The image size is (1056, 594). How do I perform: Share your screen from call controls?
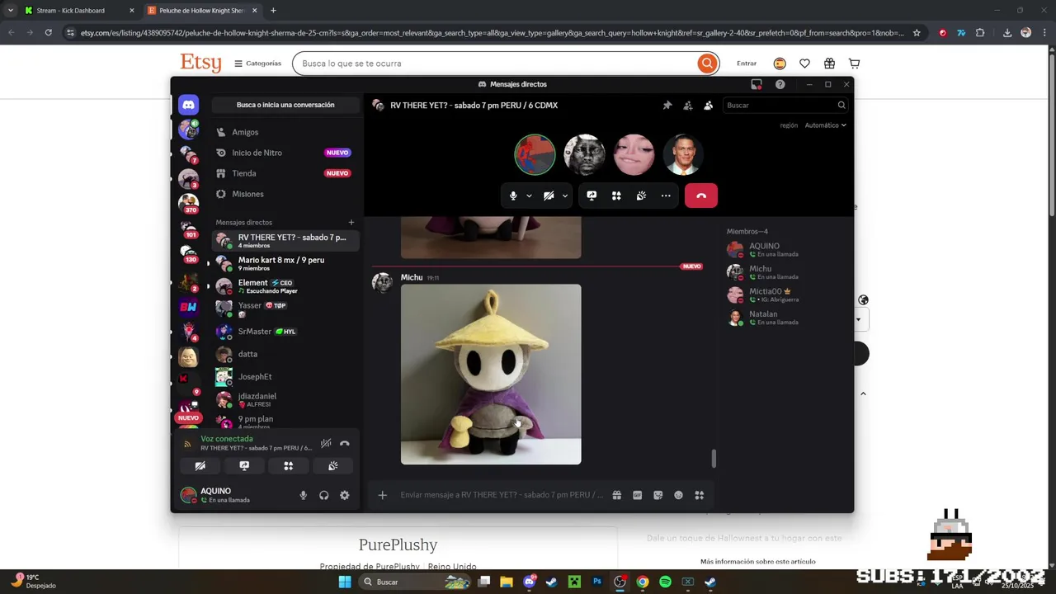click(x=592, y=196)
